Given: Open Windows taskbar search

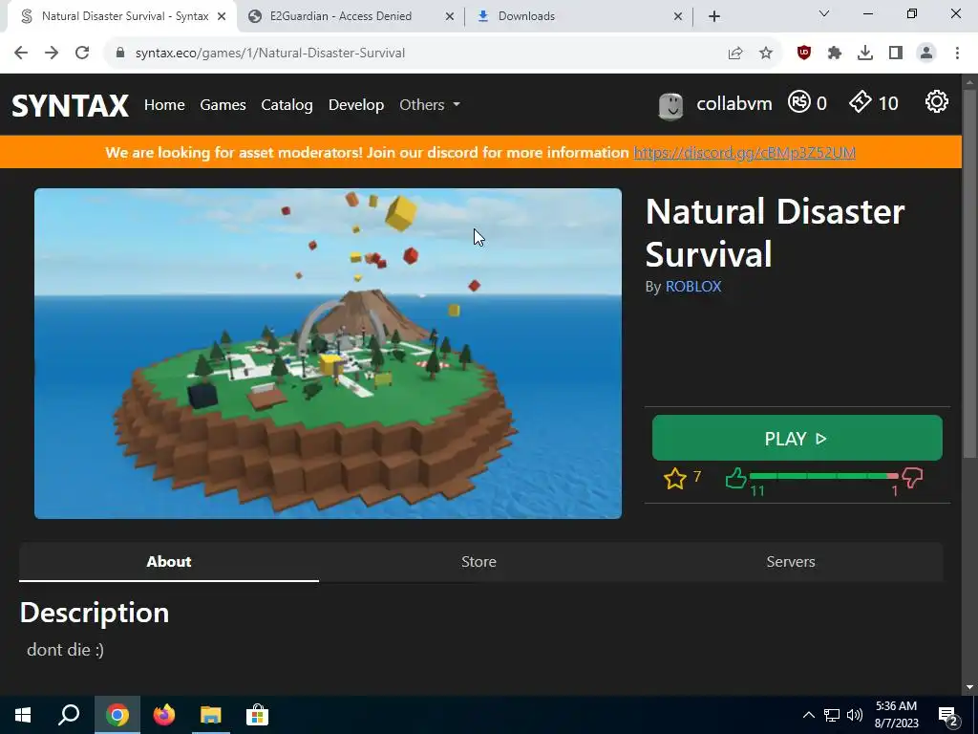Looking at the screenshot, I should pos(69,715).
